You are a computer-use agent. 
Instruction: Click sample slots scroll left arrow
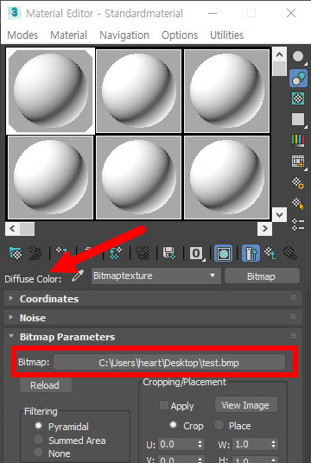13,229
